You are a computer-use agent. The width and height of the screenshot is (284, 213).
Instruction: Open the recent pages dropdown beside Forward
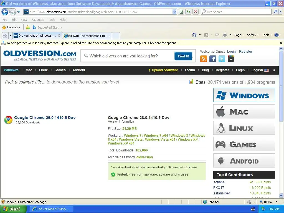point(19,12)
